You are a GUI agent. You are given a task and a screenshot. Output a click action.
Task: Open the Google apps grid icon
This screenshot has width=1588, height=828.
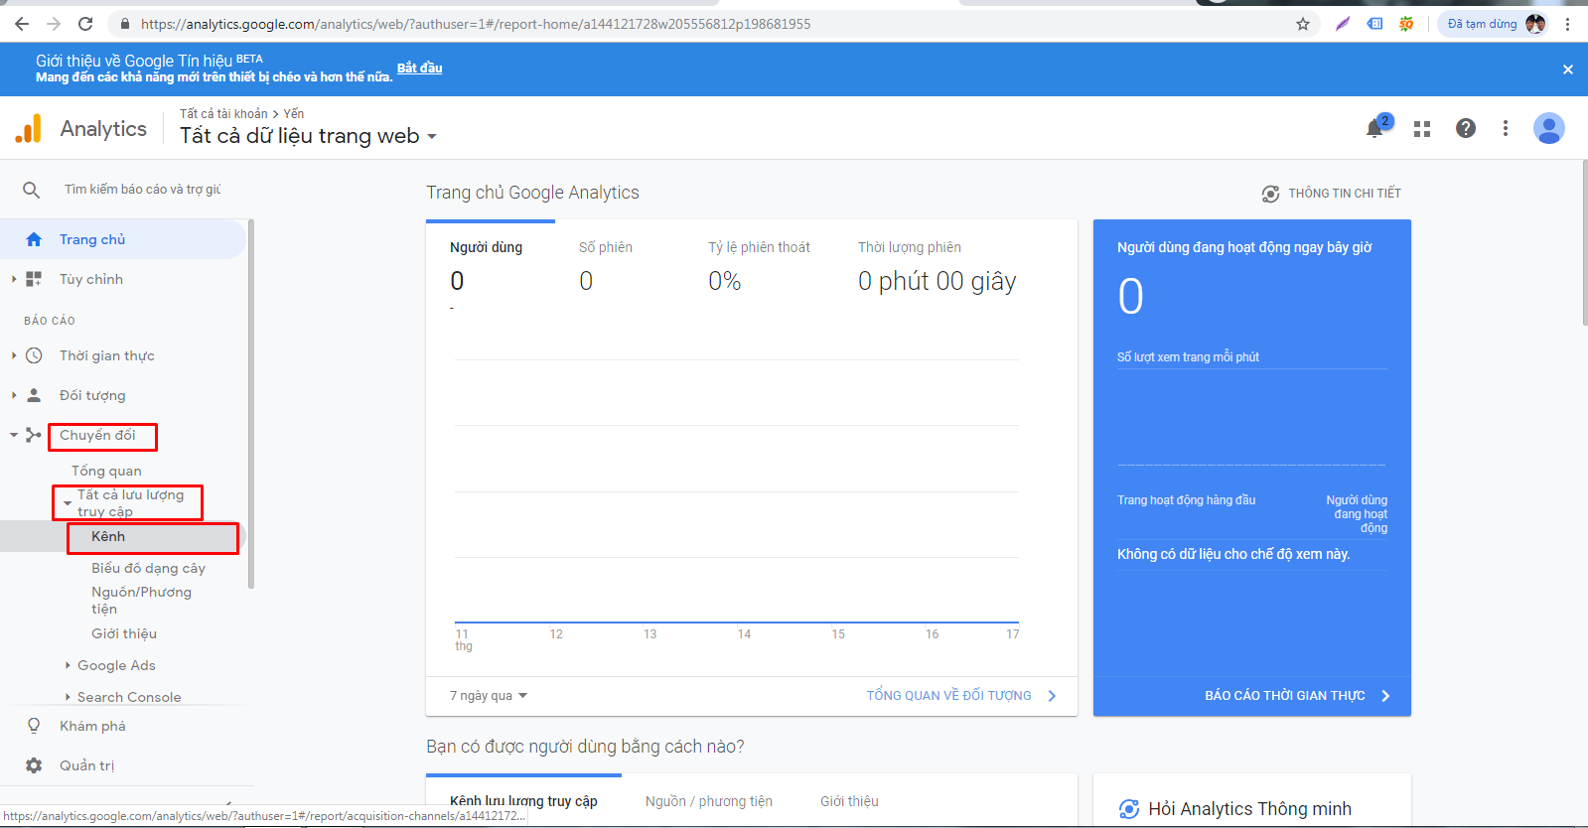coord(1422,129)
